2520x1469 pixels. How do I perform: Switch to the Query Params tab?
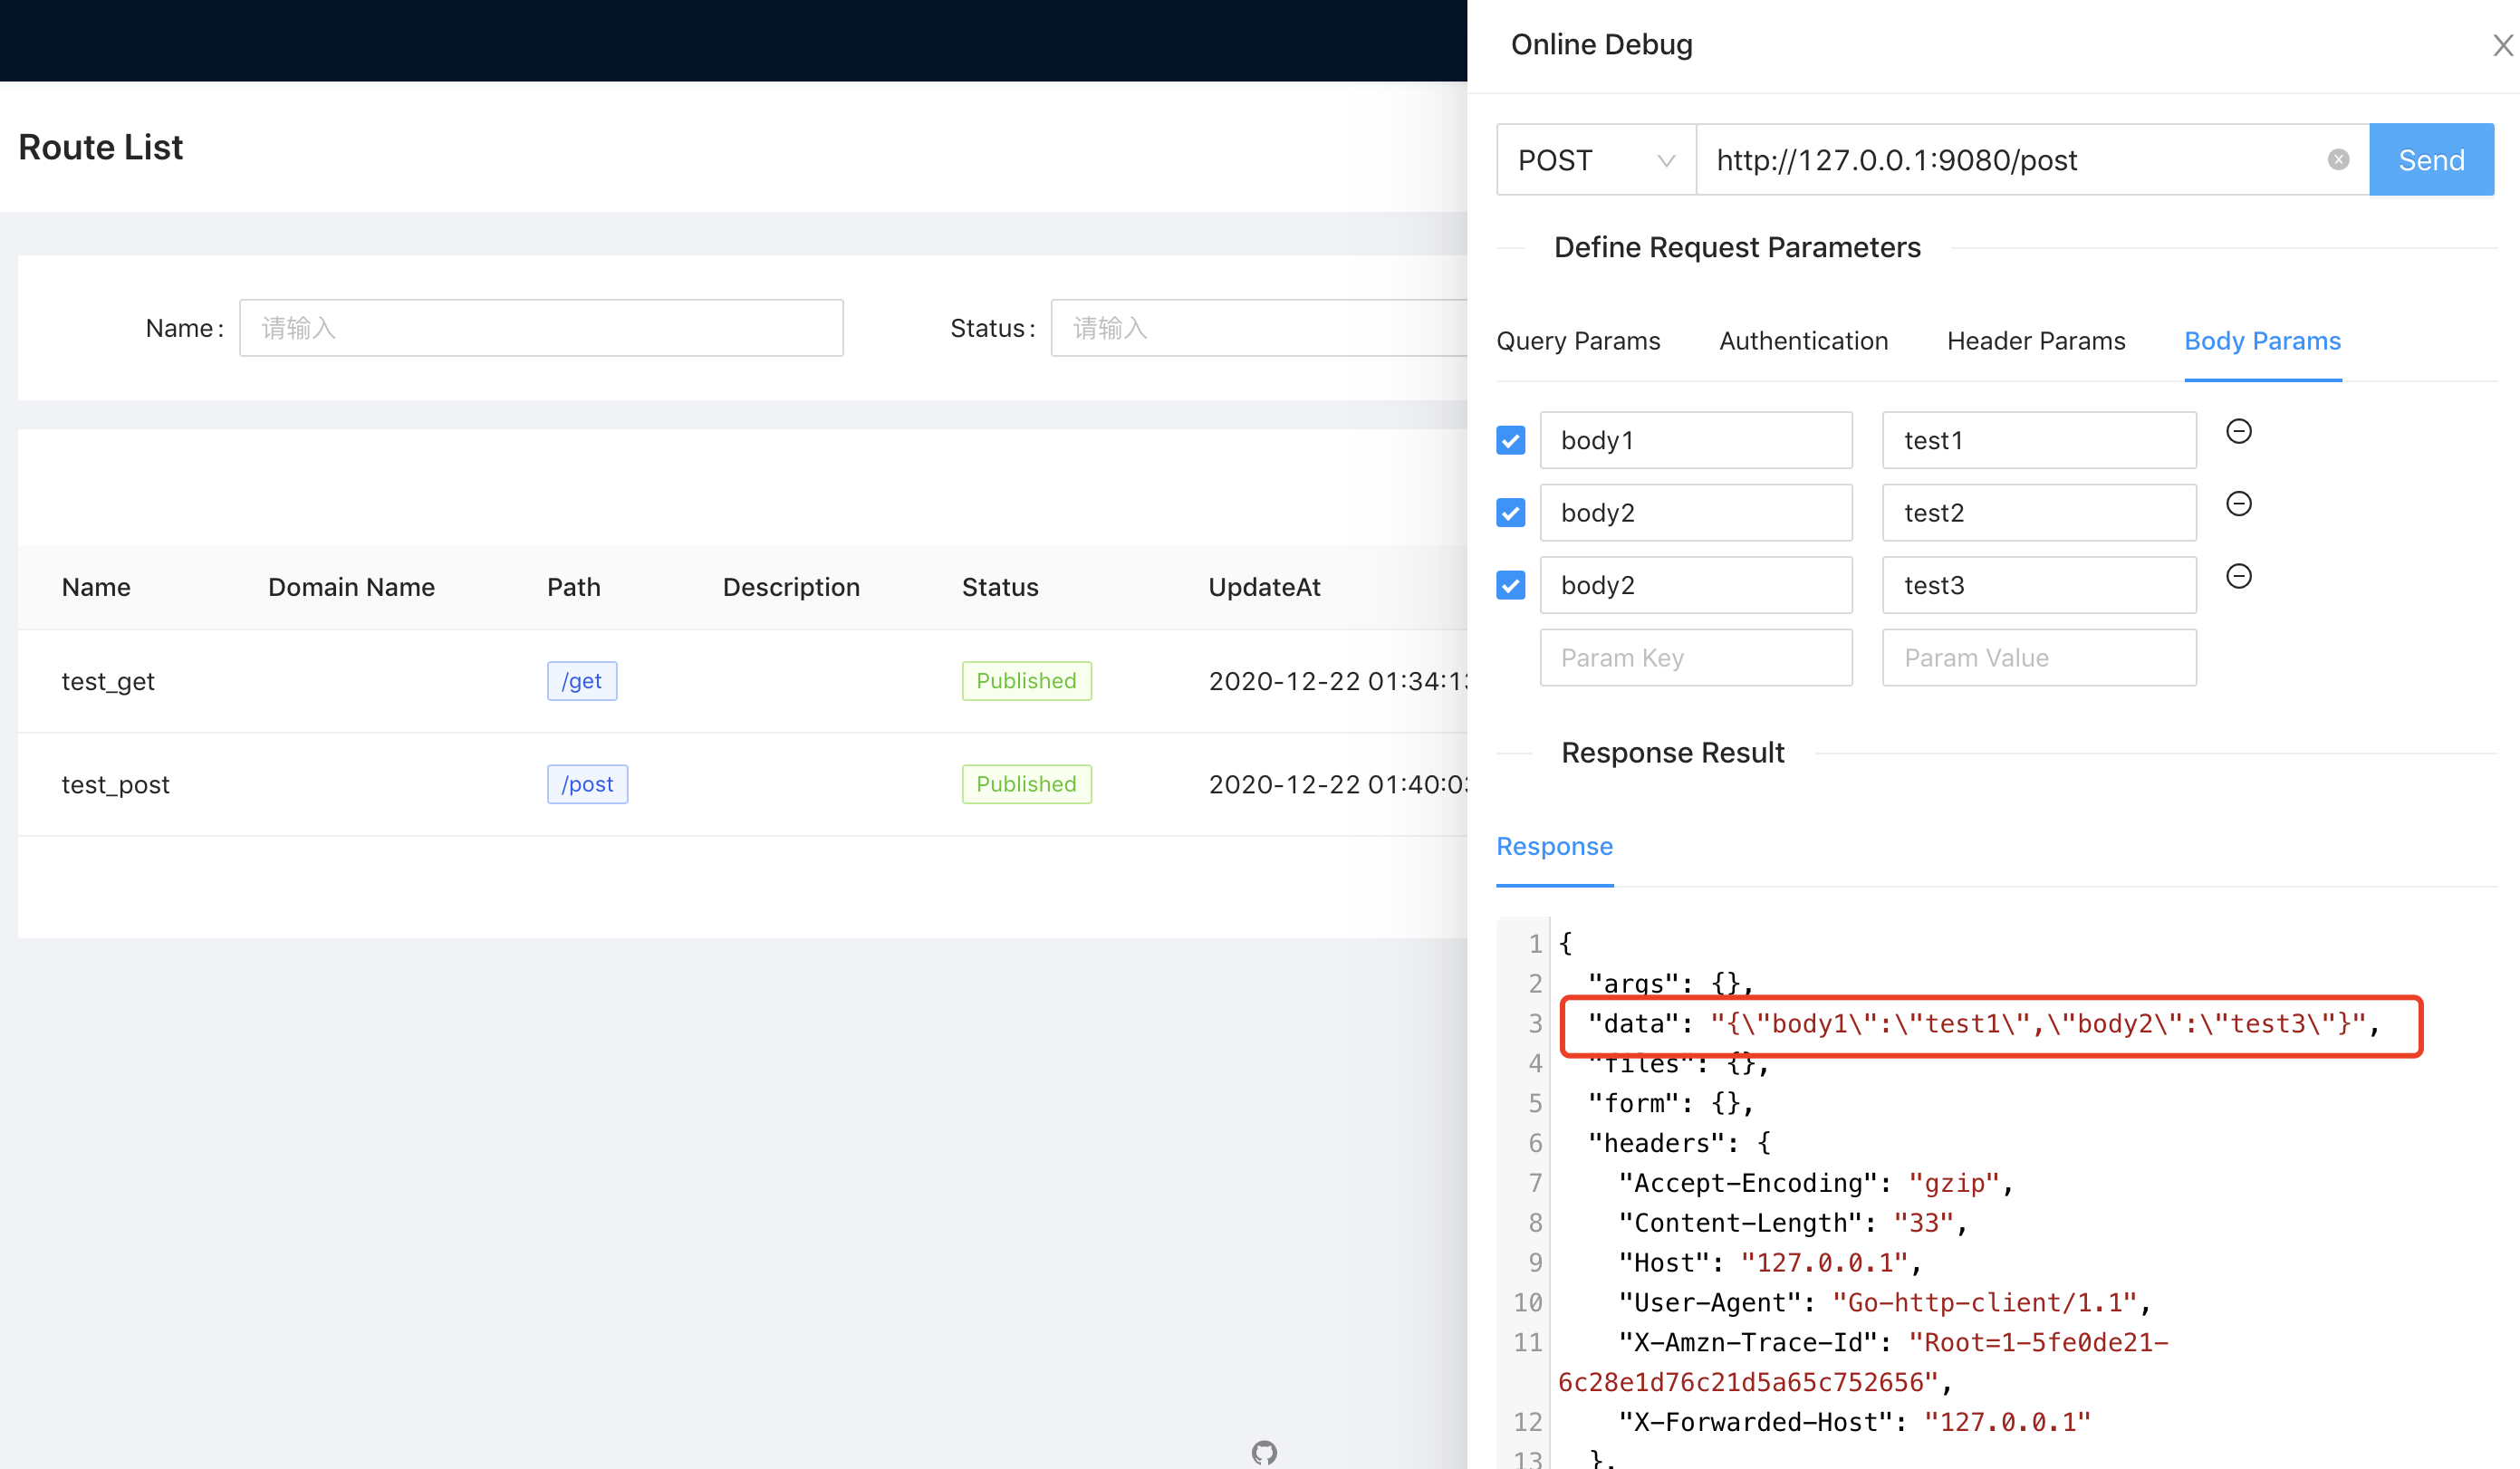(x=1577, y=341)
